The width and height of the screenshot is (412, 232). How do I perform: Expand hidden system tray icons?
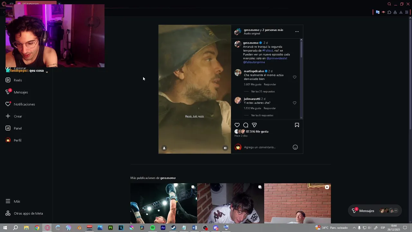click(354, 228)
